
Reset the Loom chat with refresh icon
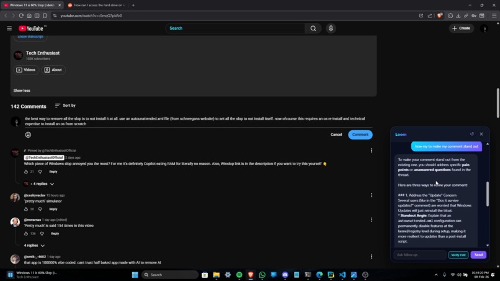pyautogui.click(x=472, y=134)
